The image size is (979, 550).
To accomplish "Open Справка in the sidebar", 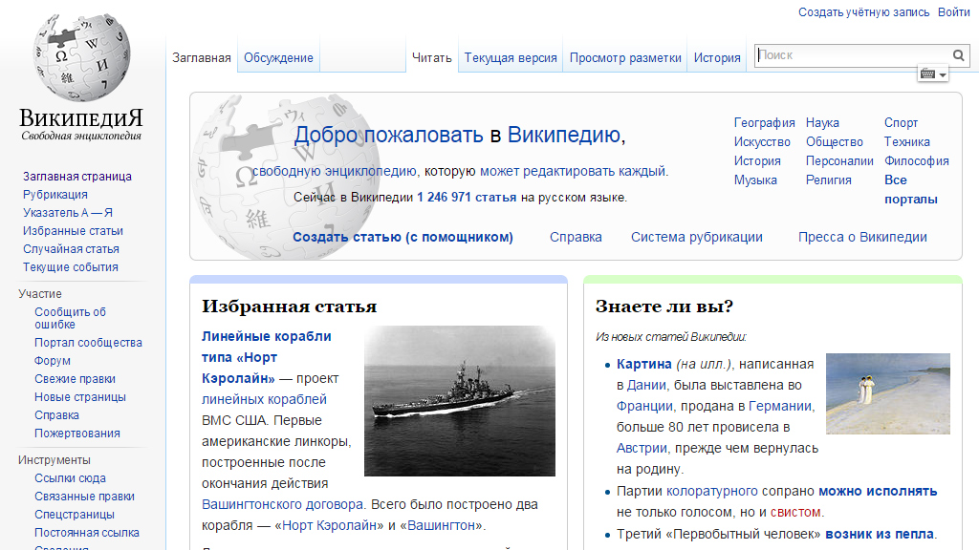I will click(x=56, y=414).
